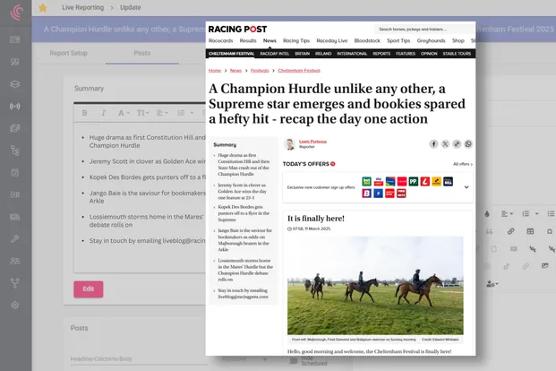
Task: Share article on Facebook
Action: coord(433,143)
